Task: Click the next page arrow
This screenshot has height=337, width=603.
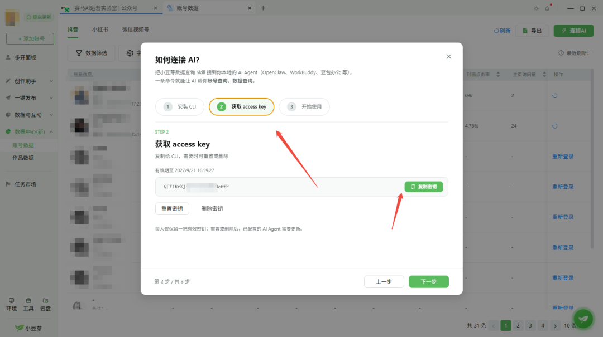Action: [x=555, y=326]
